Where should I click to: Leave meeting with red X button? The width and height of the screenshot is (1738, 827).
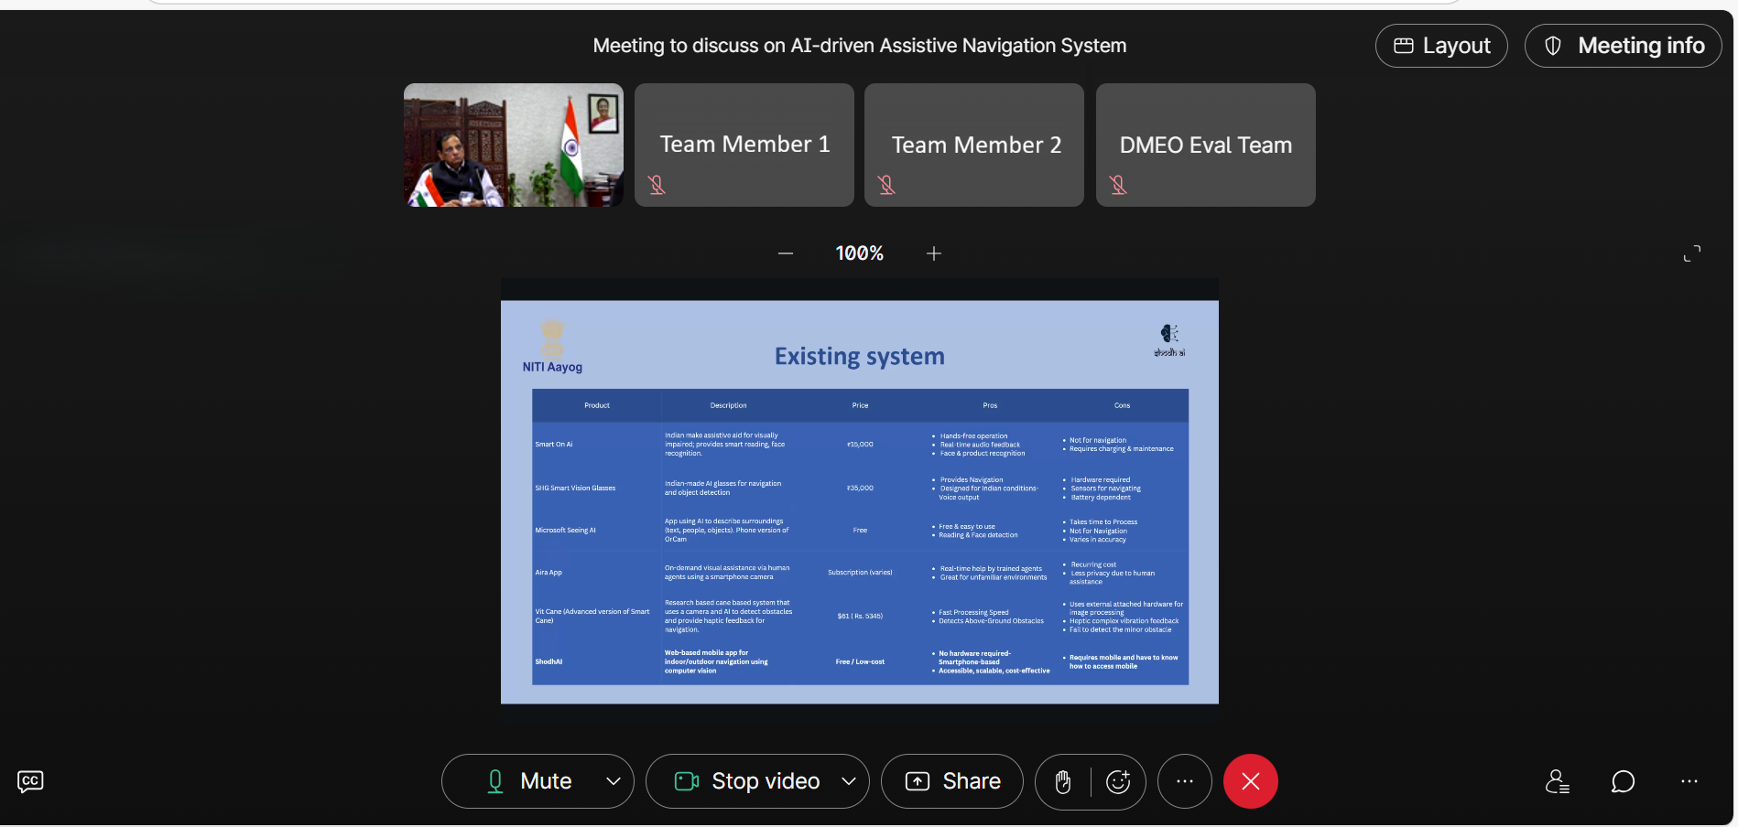pos(1251,781)
